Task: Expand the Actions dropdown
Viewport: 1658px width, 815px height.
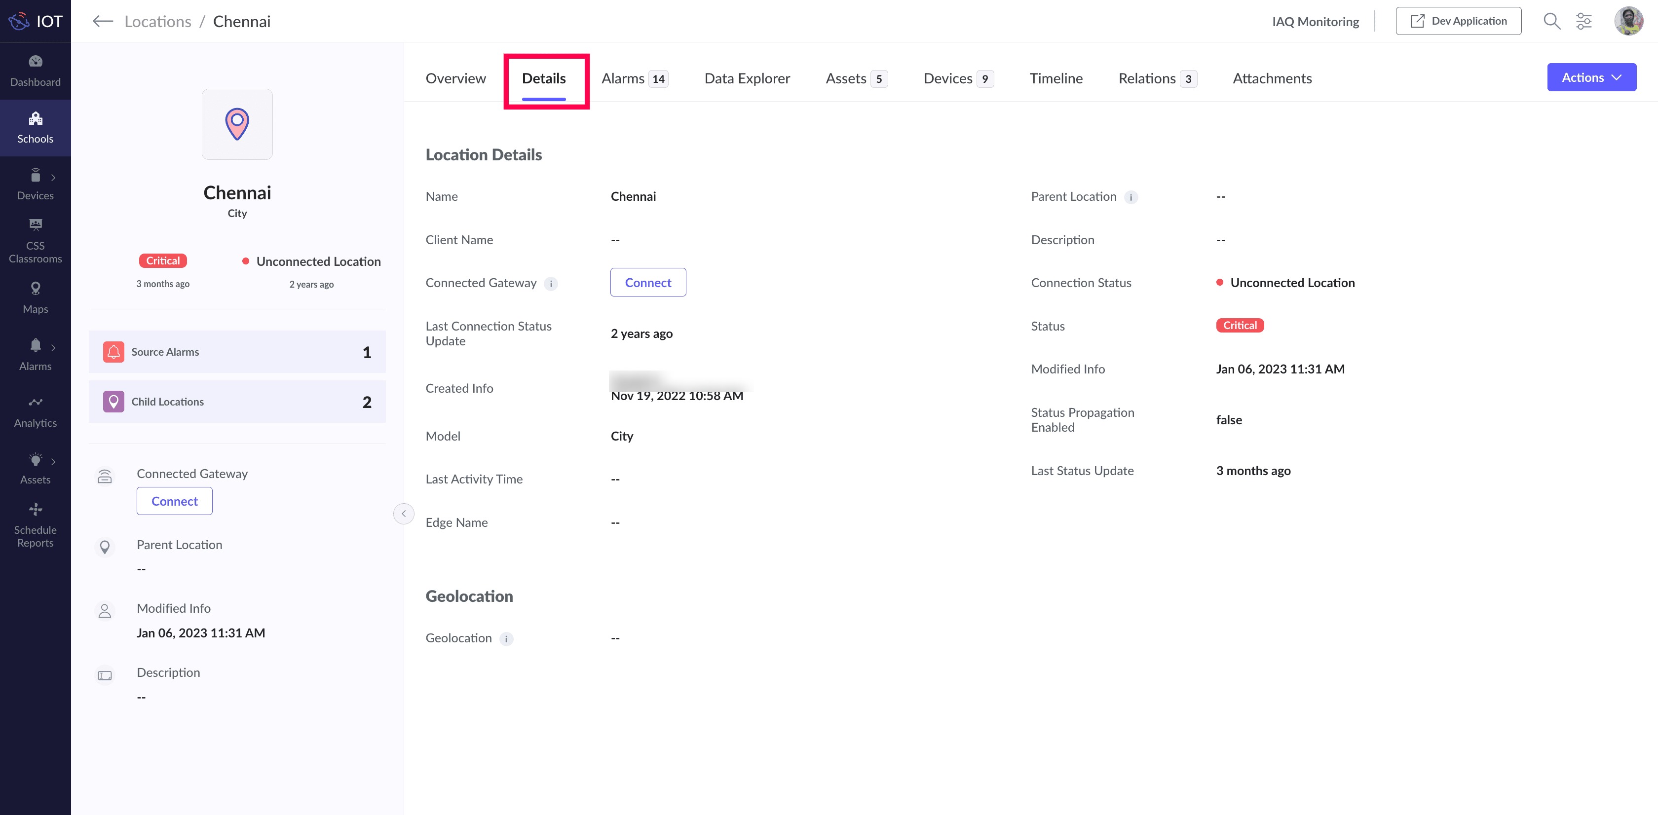Action: point(1591,77)
